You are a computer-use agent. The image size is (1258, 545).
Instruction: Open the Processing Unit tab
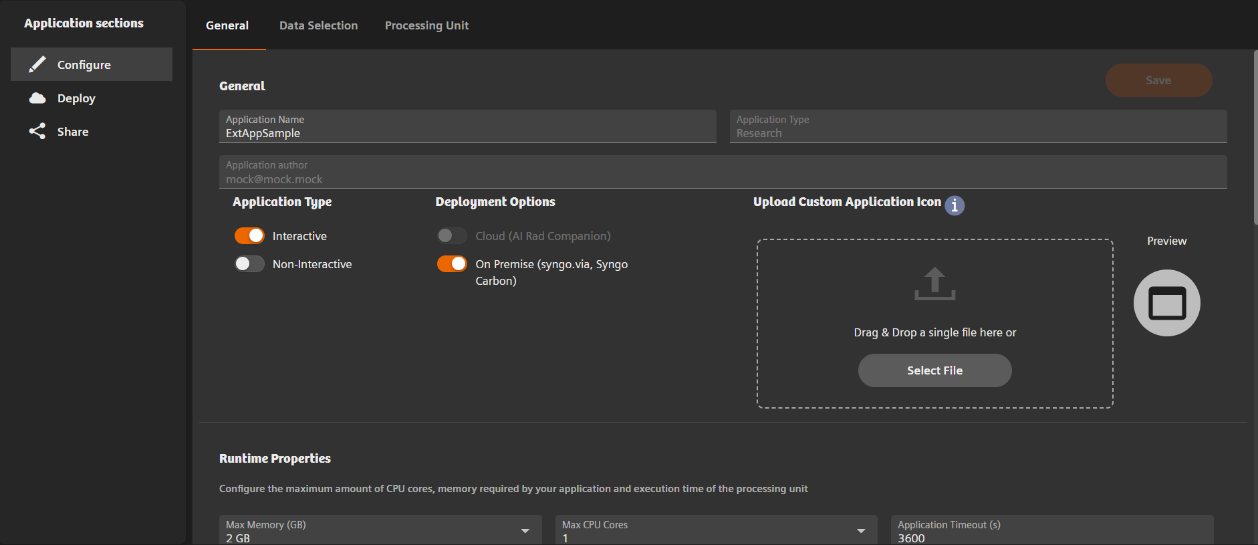click(426, 25)
